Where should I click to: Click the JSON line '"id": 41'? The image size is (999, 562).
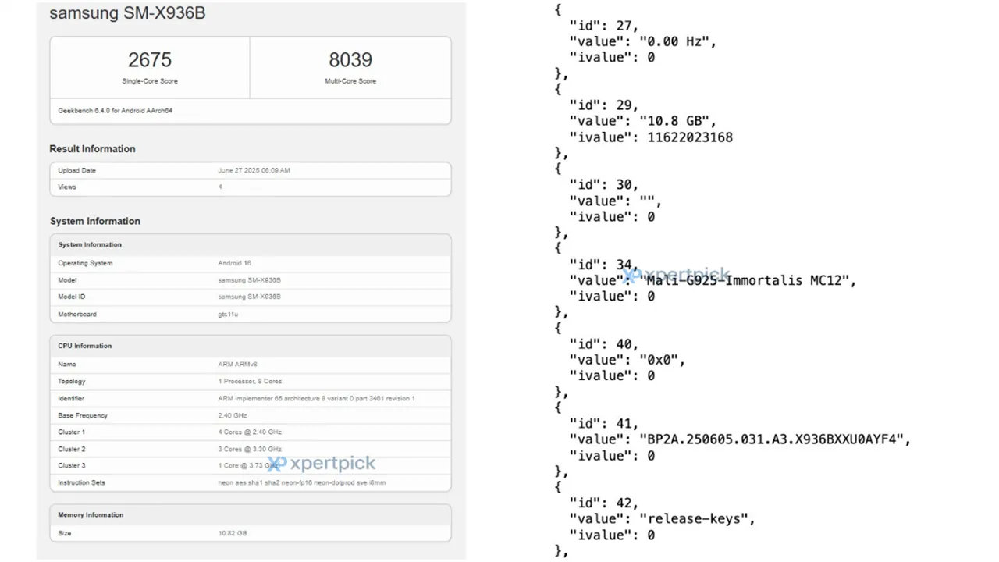pos(604,424)
